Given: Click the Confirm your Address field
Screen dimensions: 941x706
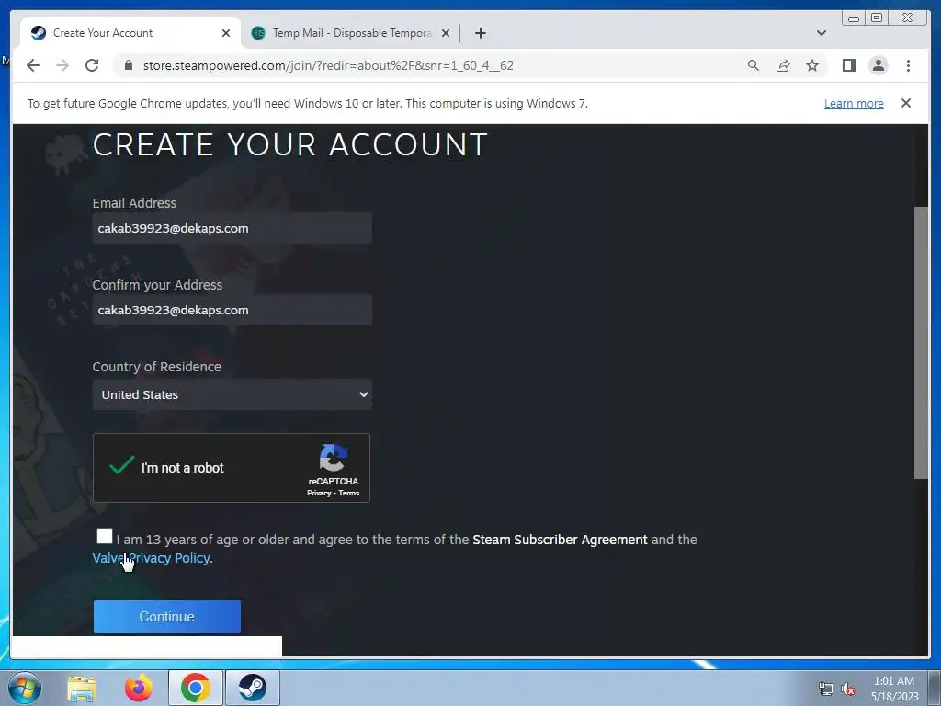Looking at the screenshot, I should pos(232,310).
